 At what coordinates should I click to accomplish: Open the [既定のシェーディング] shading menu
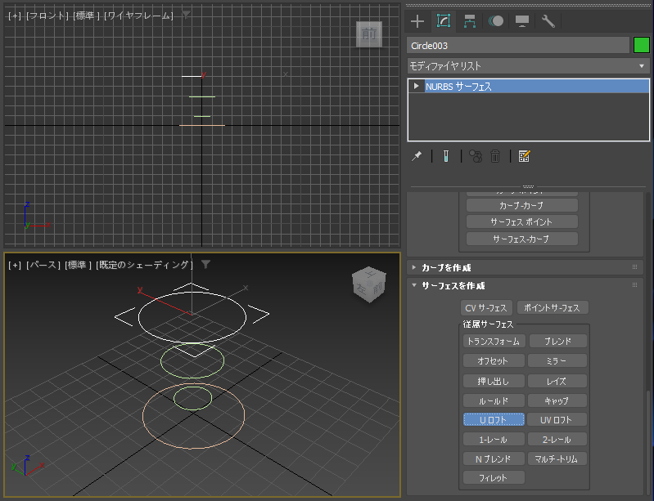pyautogui.click(x=144, y=265)
